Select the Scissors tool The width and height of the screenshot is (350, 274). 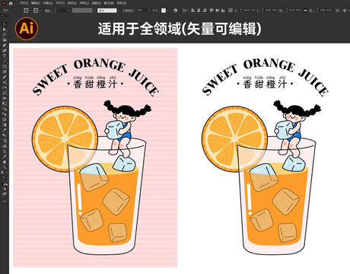tap(5, 82)
